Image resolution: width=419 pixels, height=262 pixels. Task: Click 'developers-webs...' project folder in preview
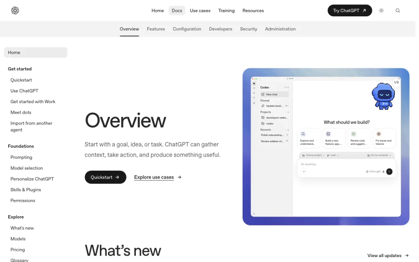[275, 117]
